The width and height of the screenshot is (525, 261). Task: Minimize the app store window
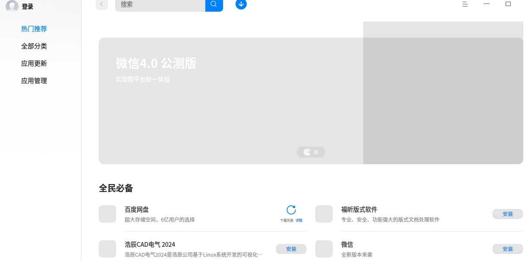487,4
